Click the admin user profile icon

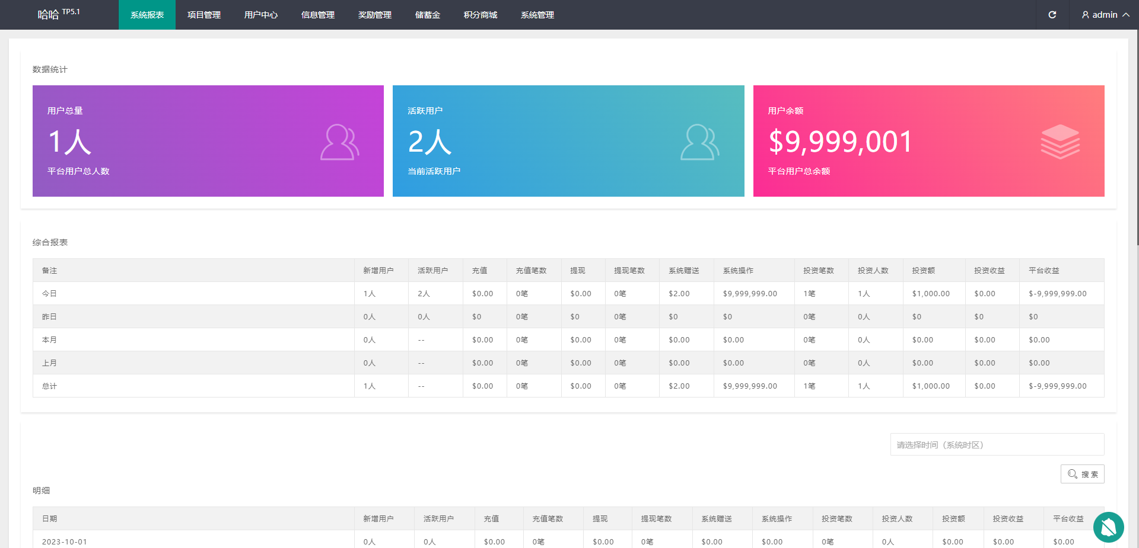pos(1085,15)
